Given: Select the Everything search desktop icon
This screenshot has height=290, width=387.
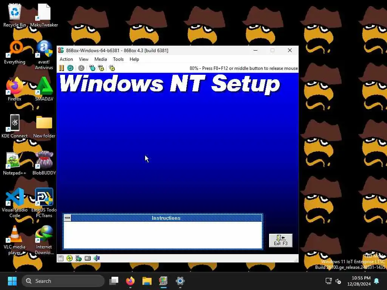Looking at the screenshot, I should click(15, 52).
